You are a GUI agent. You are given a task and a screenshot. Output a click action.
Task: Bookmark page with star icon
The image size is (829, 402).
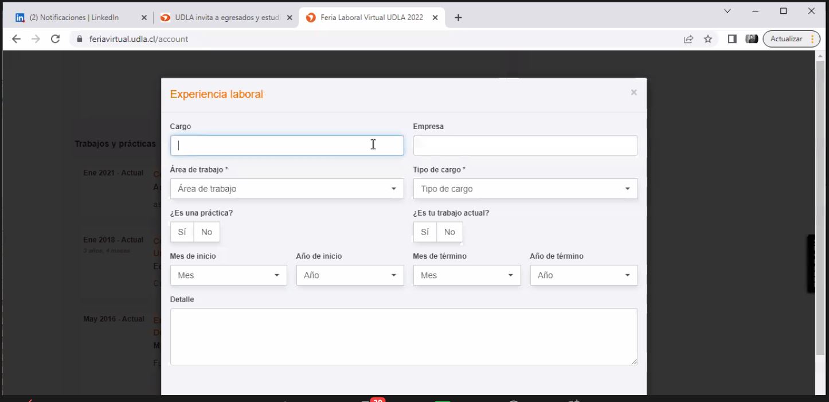click(x=708, y=39)
